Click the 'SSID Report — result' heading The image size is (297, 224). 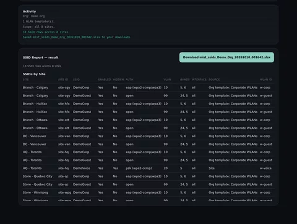pyautogui.click(x=41, y=57)
